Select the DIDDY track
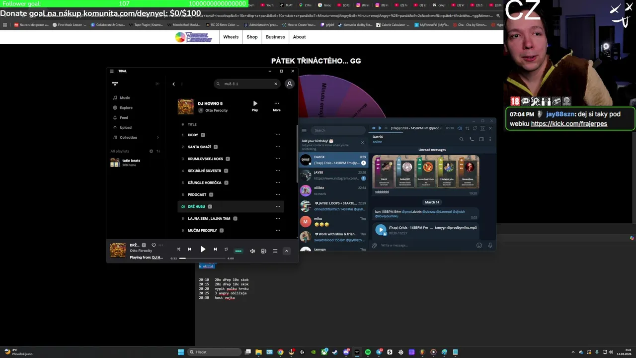The image size is (636, 358). click(231, 135)
